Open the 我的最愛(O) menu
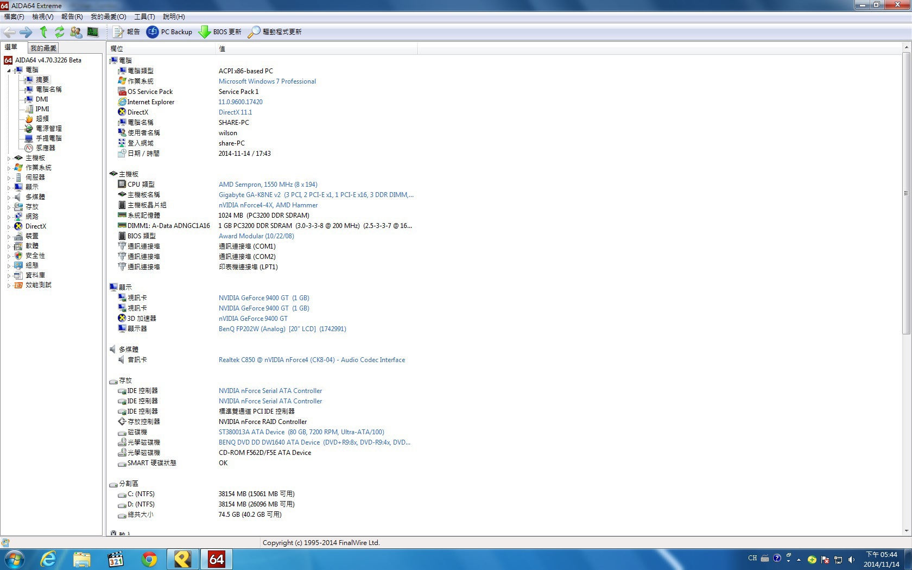 tap(109, 17)
